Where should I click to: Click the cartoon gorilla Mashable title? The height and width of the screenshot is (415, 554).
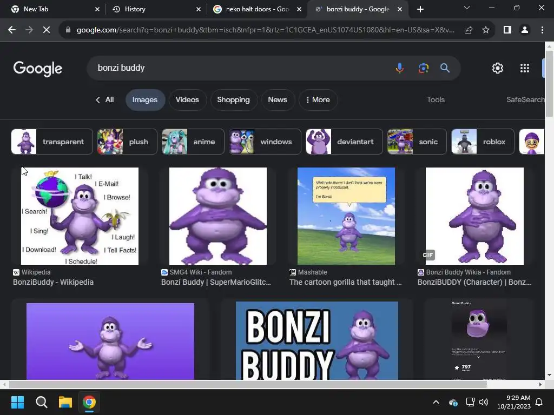346,282
